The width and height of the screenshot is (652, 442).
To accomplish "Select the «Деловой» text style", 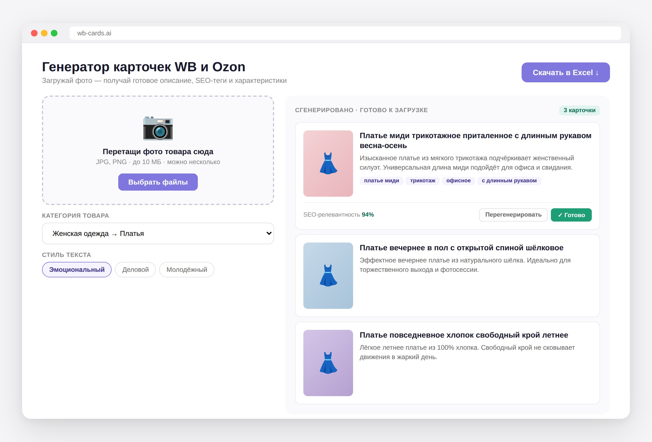I will (135, 270).
